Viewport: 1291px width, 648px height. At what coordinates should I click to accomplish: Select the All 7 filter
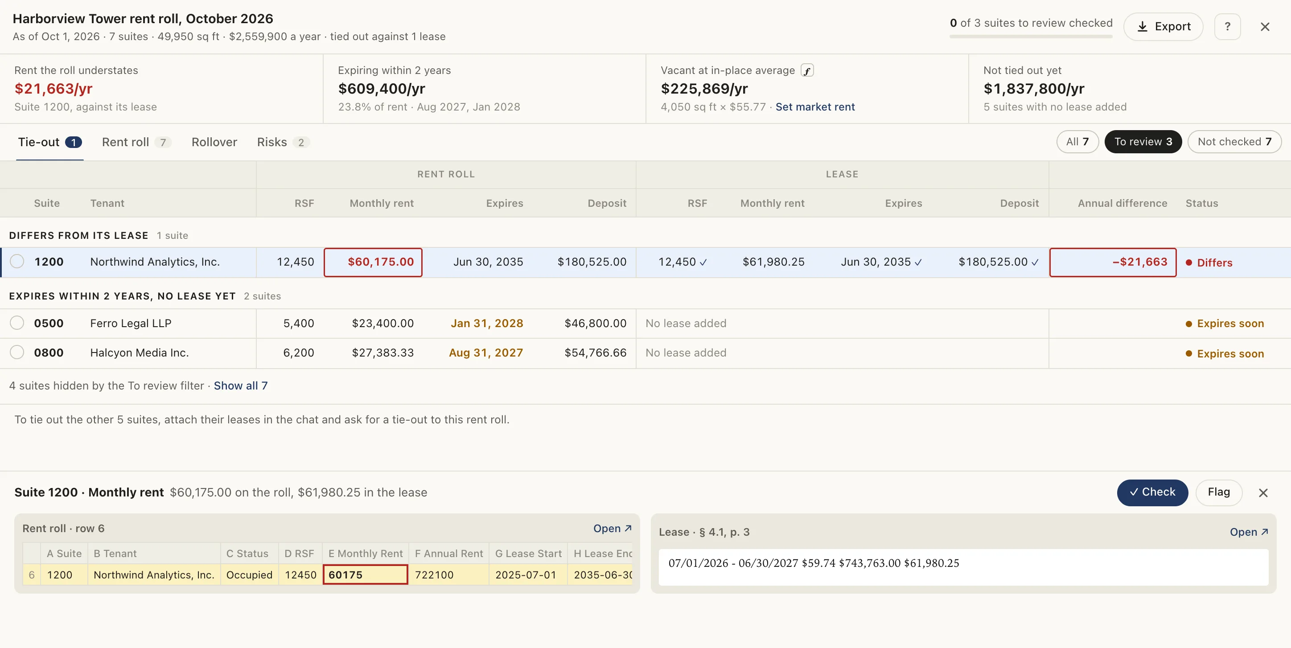1077,142
